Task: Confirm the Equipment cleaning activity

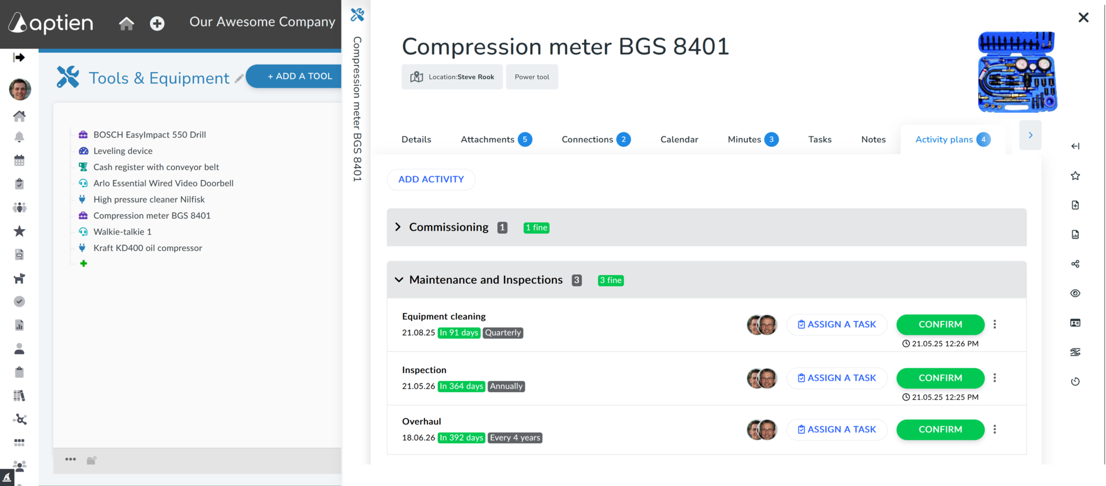Action: pos(940,324)
